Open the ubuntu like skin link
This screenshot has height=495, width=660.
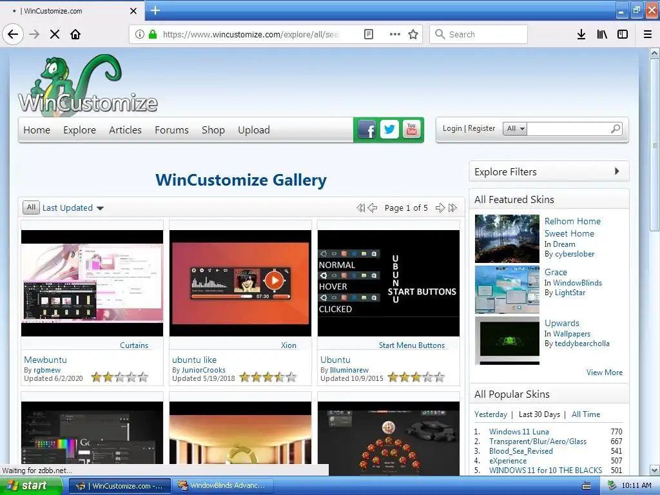(194, 360)
